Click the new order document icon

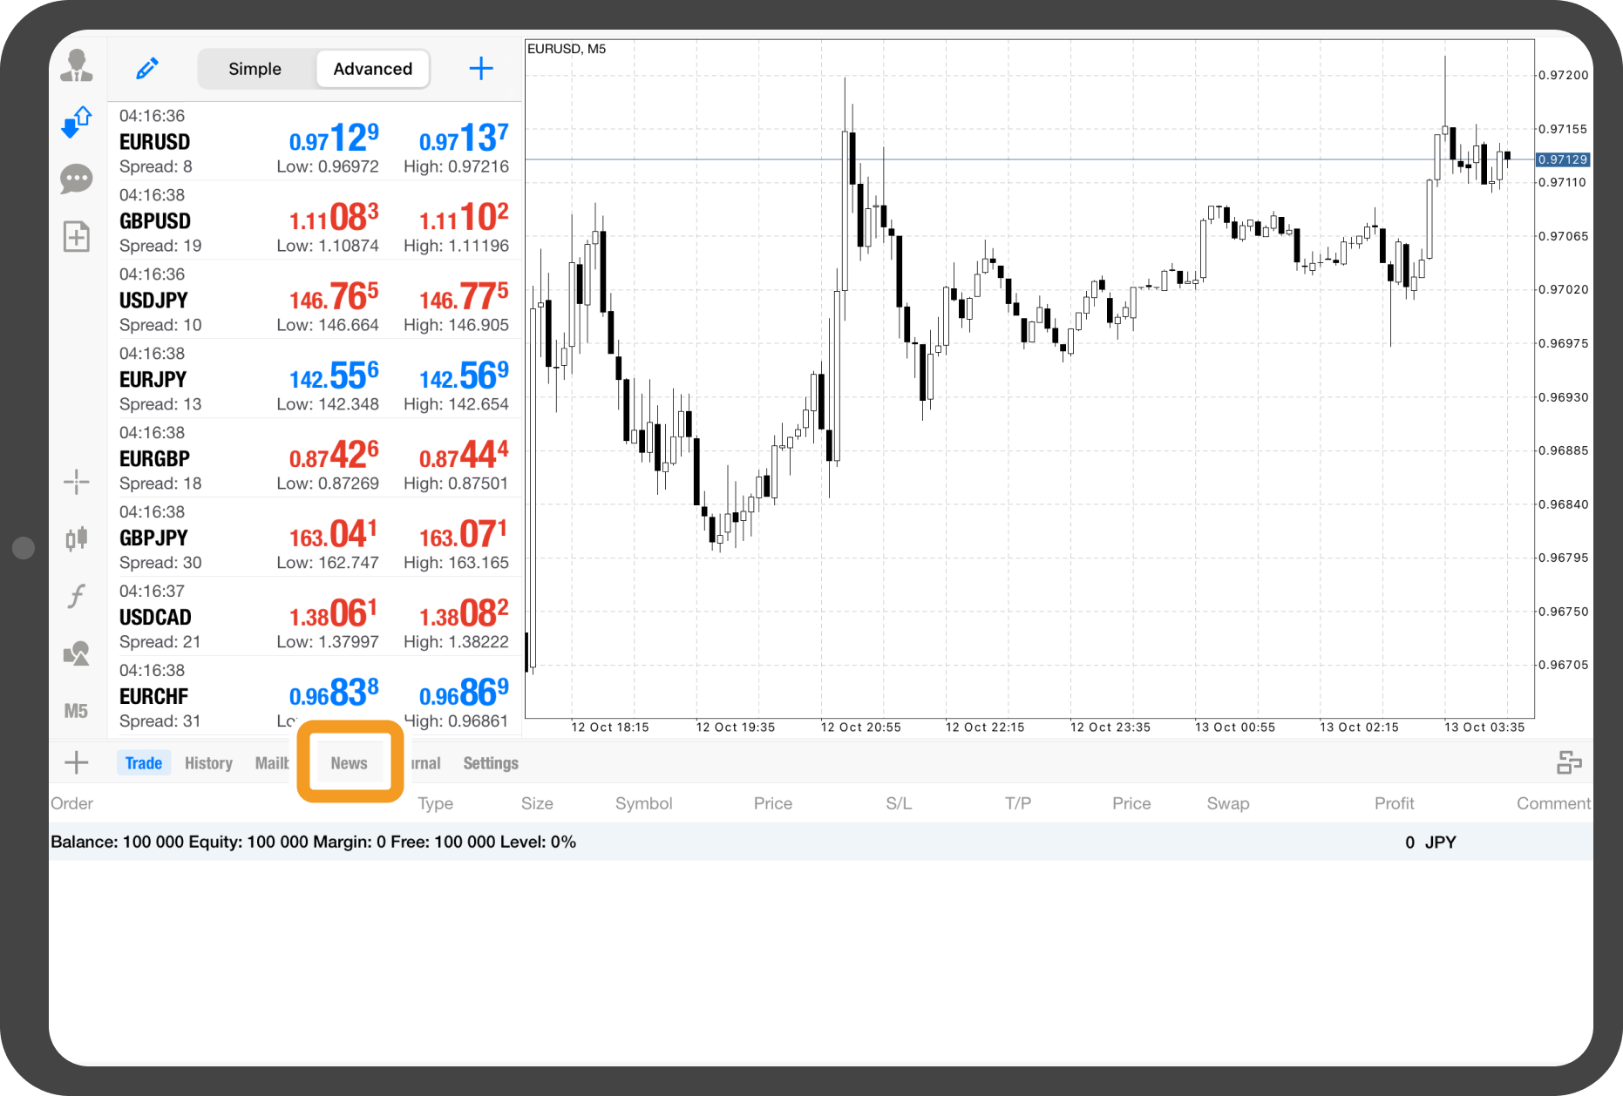(77, 236)
